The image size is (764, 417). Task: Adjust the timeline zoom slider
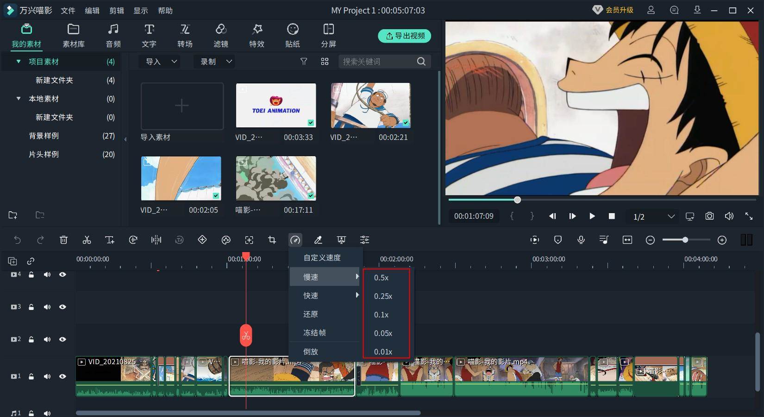pyautogui.click(x=685, y=240)
